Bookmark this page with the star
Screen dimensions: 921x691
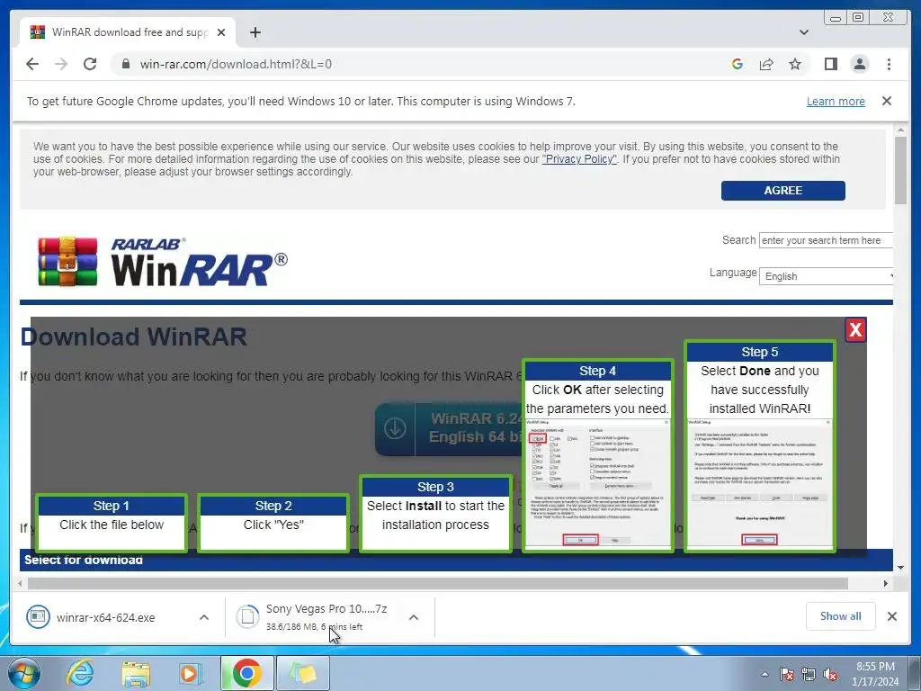pos(795,64)
